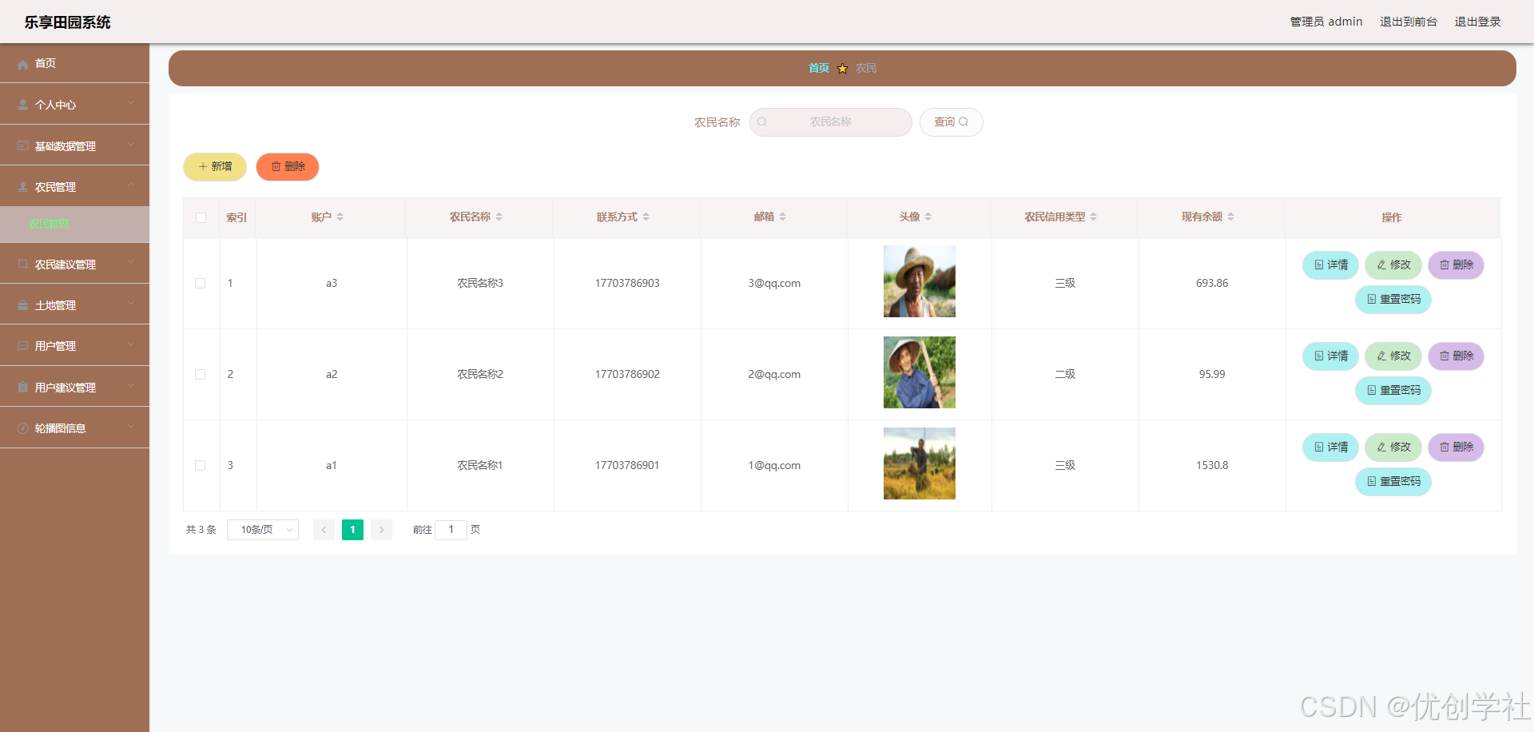Viewport: 1534px width, 732px height.
Task: Click page 1 button in pagination
Action: (352, 530)
